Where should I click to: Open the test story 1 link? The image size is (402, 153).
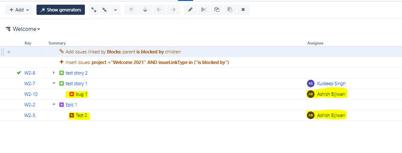(x=76, y=83)
